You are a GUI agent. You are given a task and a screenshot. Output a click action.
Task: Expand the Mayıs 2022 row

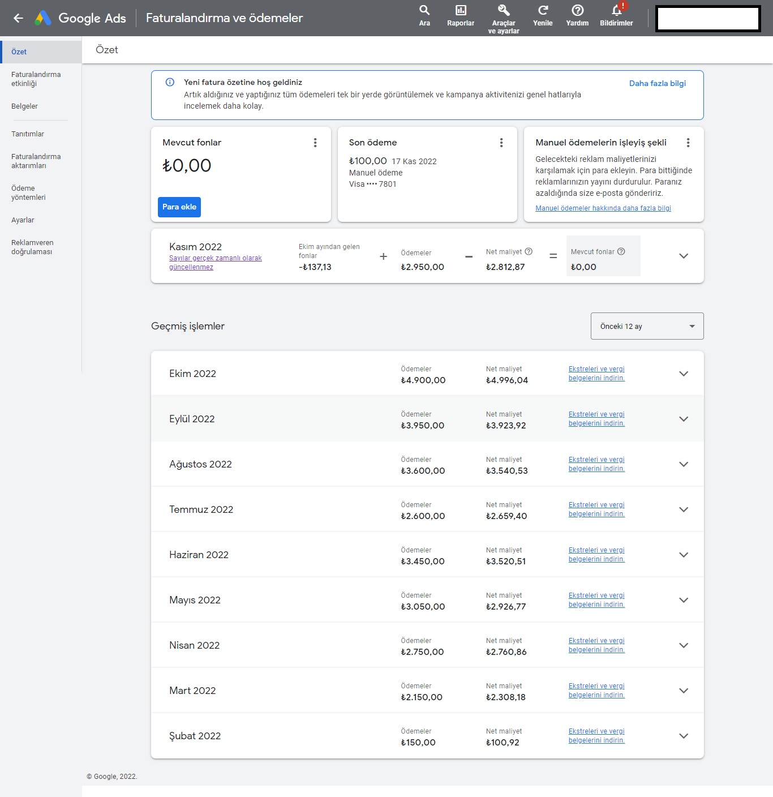click(684, 600)
